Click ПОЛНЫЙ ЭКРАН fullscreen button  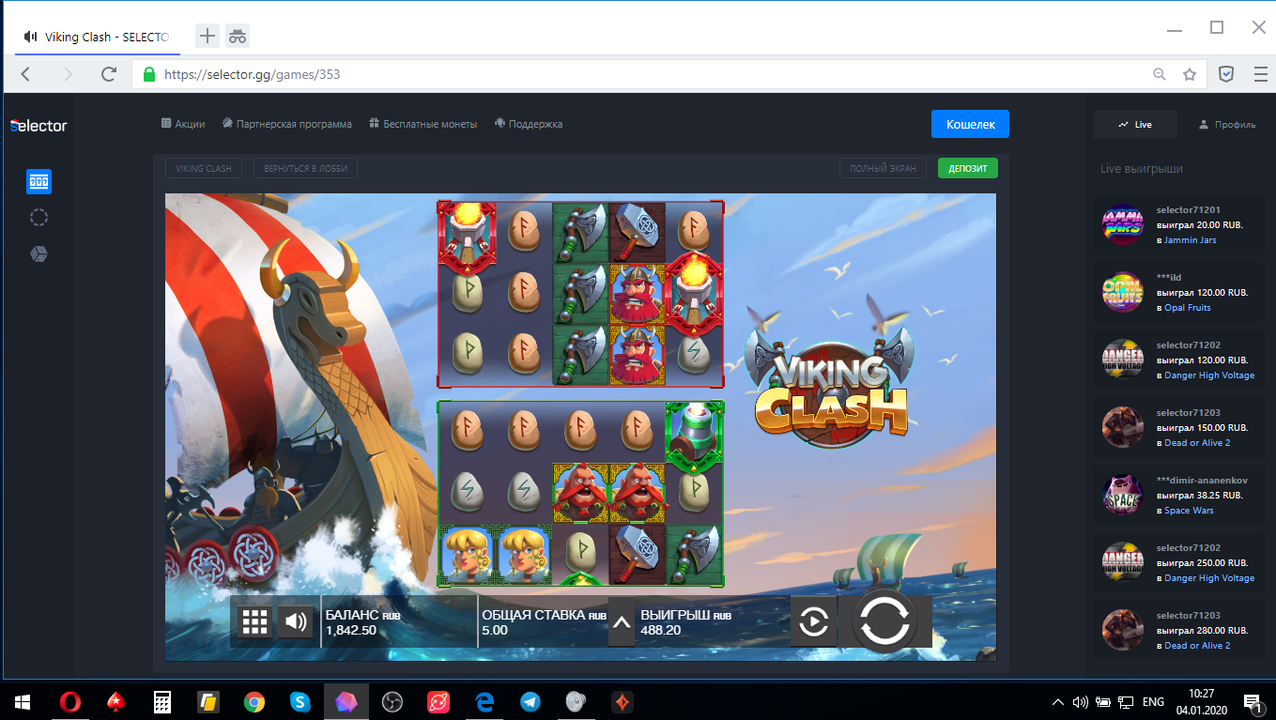point(883,168)
